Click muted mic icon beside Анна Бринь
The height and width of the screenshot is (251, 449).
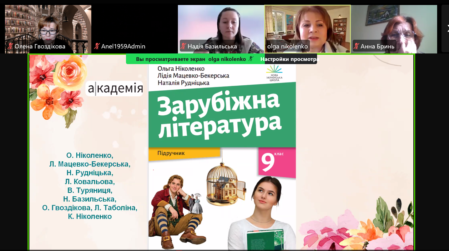356,47
